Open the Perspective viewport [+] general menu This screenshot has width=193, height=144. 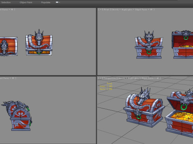(101, 78)
